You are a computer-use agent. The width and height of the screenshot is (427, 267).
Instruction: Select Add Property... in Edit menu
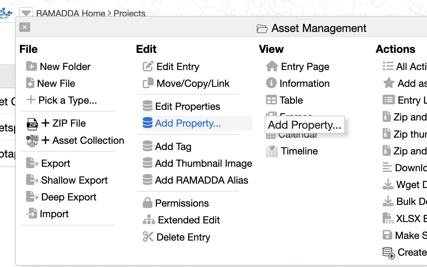tap(188, 123)
